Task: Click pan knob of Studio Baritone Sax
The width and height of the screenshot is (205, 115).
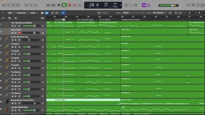Action: 43,40
